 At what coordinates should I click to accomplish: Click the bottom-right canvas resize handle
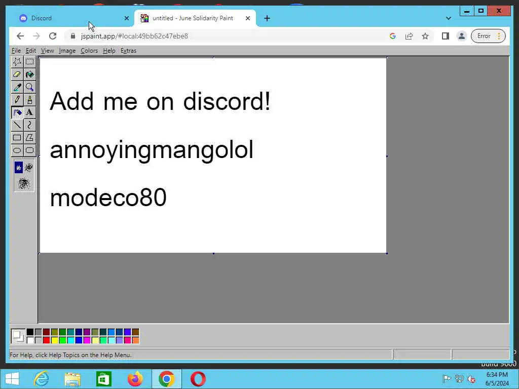(x=387, y=253)
